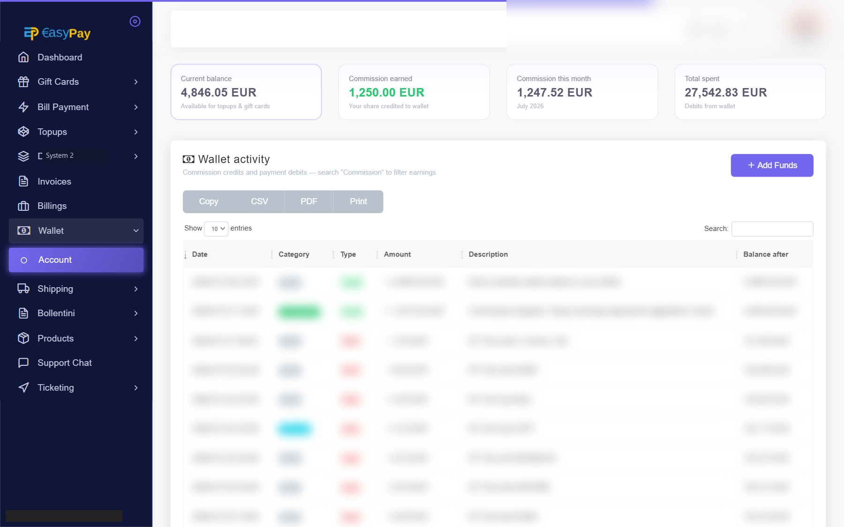
Task: Click the Billings briefcase icon
Action: click(23, 206)
